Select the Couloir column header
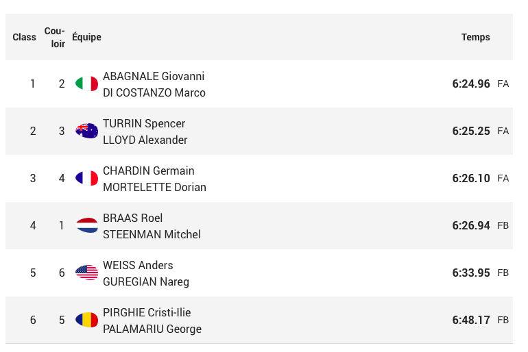 tap(55, 37)
